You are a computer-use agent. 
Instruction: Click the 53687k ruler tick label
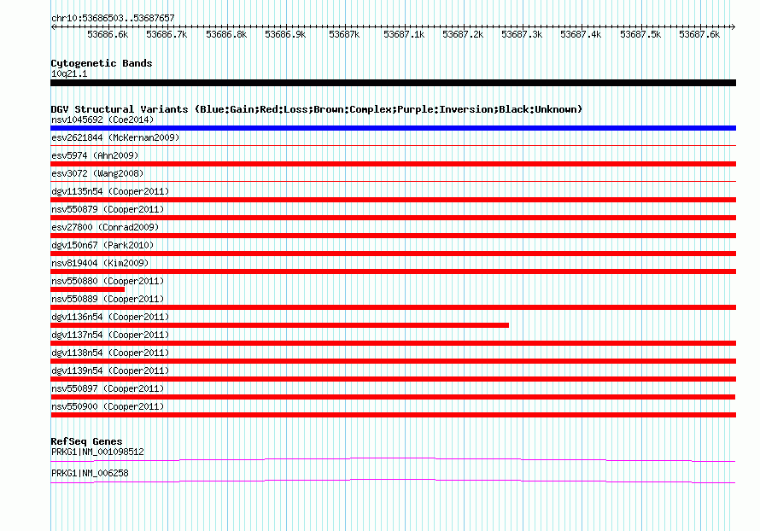coord(344,34)
